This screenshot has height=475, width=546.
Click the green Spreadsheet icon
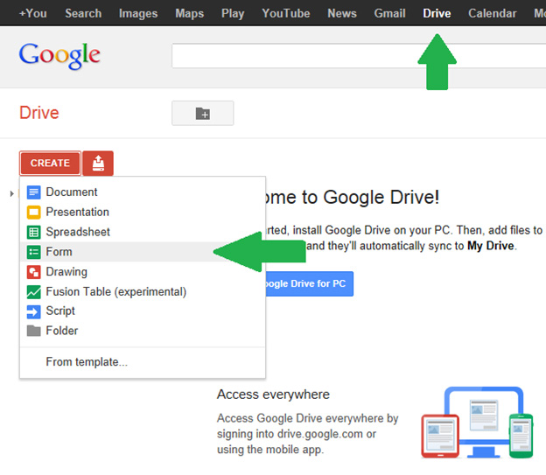click(x=34, y=233)
